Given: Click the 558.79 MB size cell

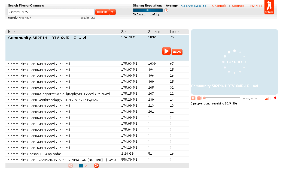Looking at the screenshot, I should pos(129,160).
